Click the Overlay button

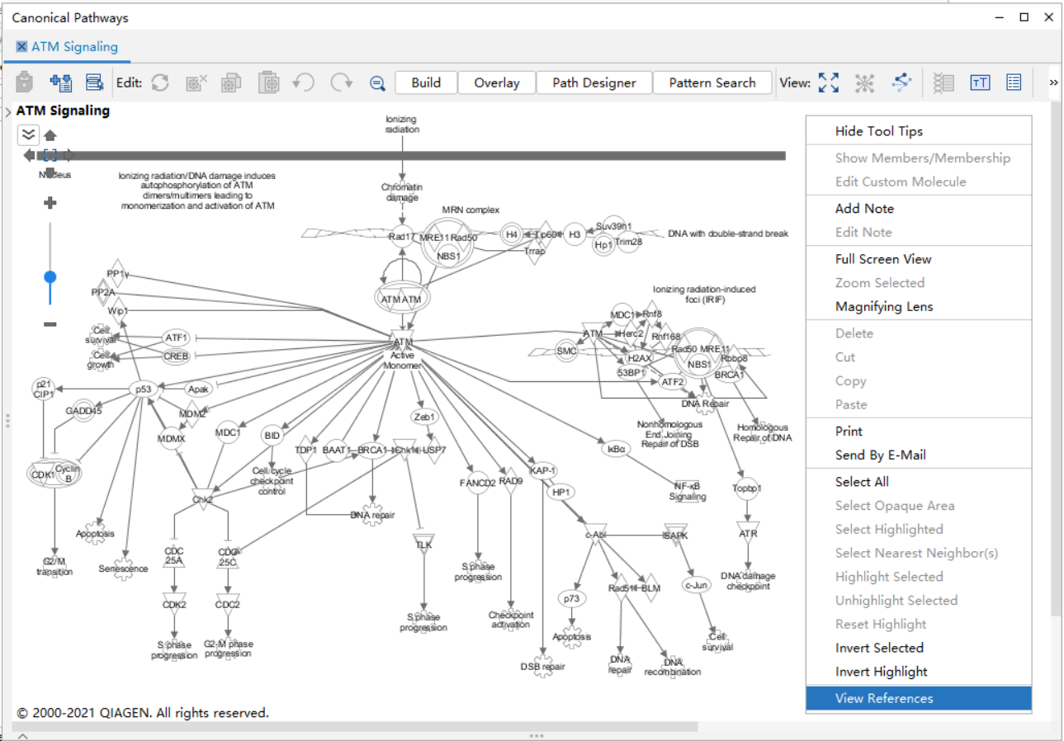point(497,83)
